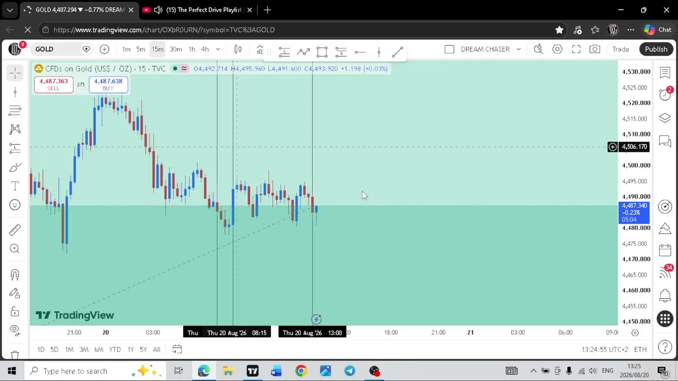Open the screener radar icon

665,206
